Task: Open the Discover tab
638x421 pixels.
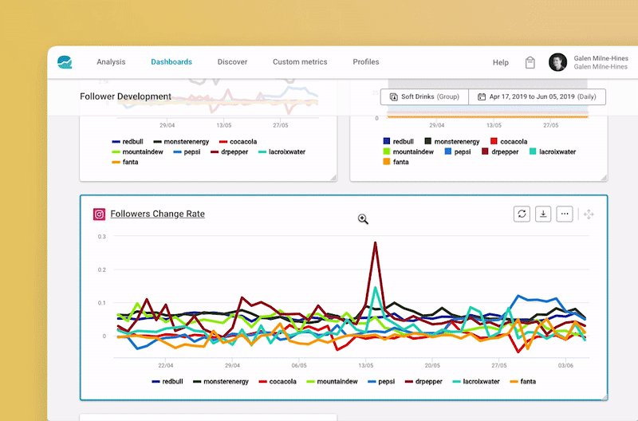Action: click(x=232, y=62)
